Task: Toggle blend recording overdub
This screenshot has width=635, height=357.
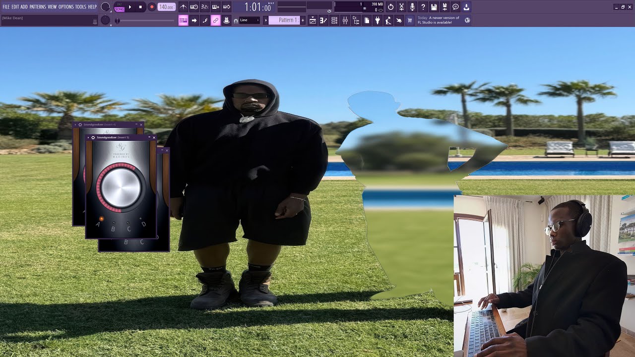Action: pyautogui.click(x=216, y=7)
